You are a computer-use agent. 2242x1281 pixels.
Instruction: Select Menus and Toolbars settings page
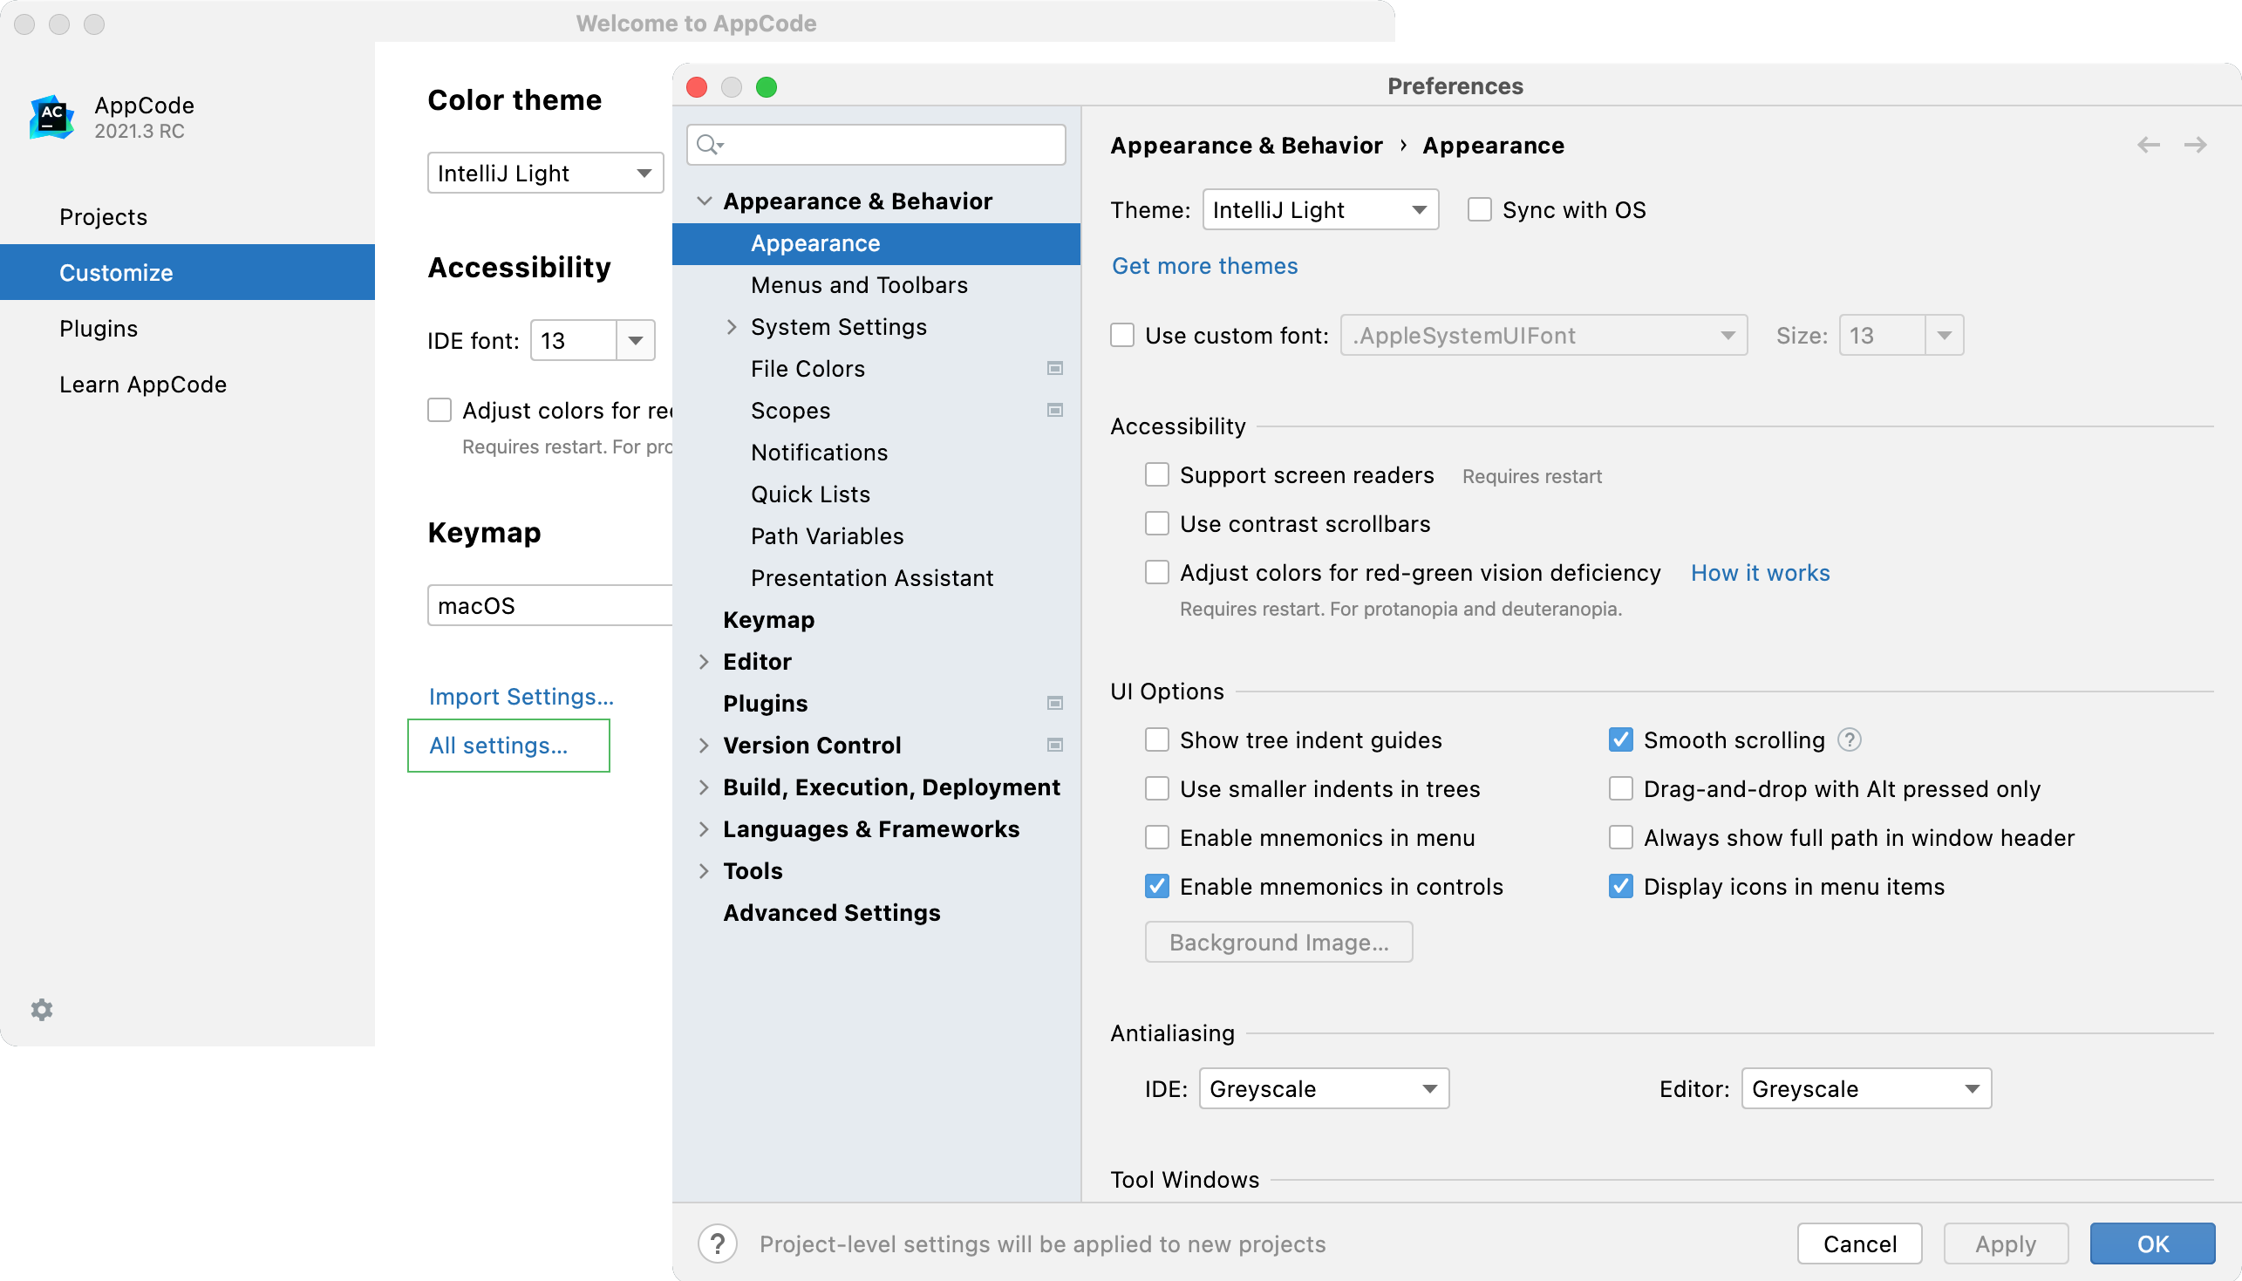[858, 285]
